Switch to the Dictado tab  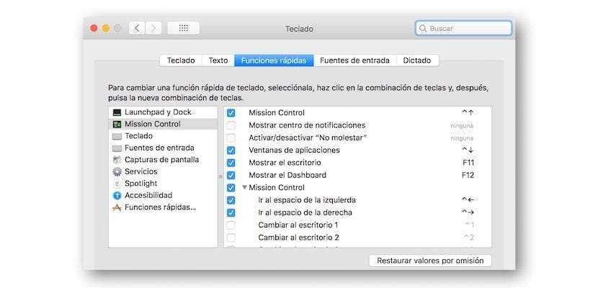click(x=417, y=60)
